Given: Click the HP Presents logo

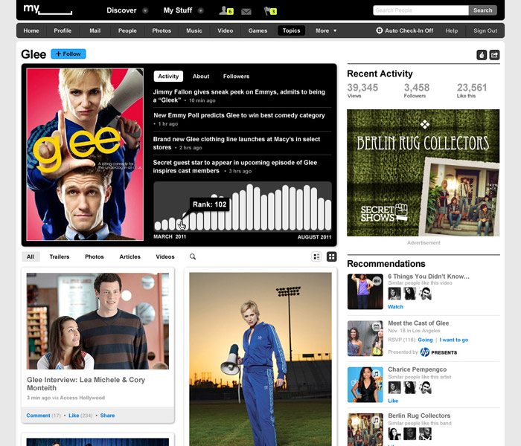Looking at the screenshot, I should (x=438, y=352).
